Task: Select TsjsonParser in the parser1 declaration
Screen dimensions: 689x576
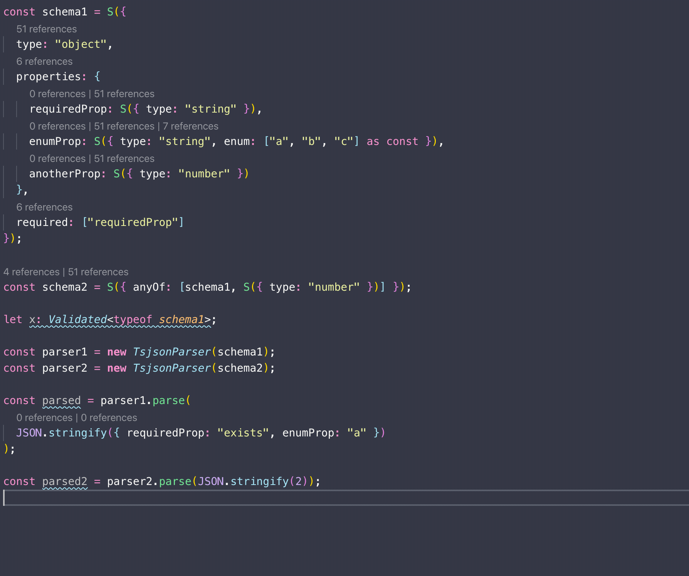Action: [x=171, y=352]
